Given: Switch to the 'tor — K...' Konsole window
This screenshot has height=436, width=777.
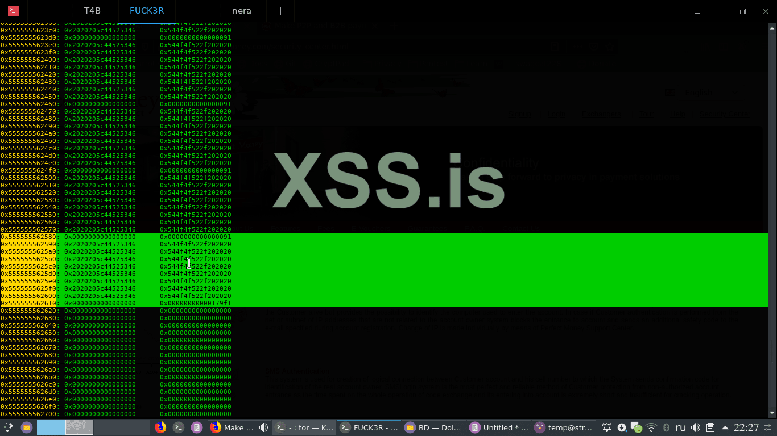Looking at the screenshot, I should [x=304, y=427].
